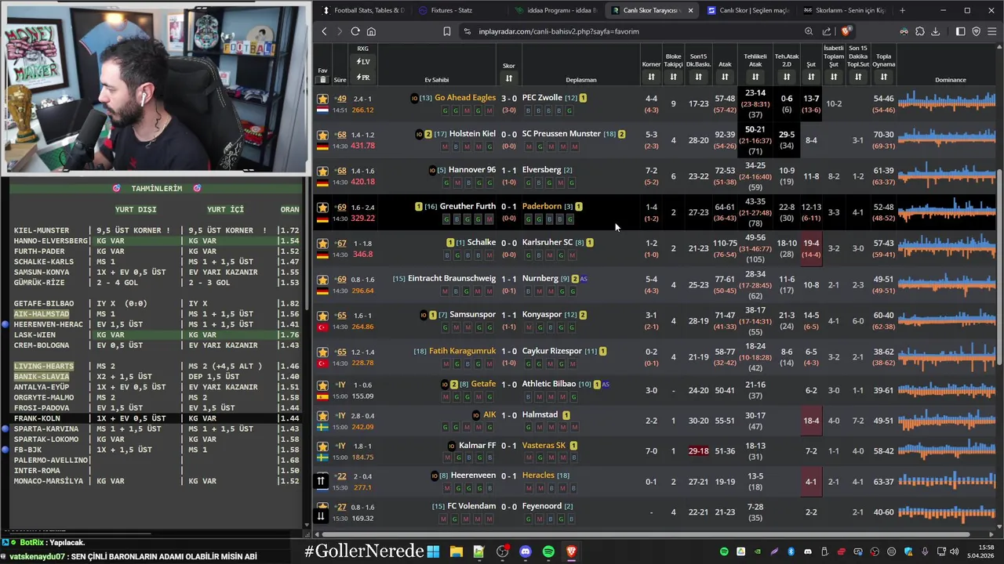Sort by Atak column arrows
The height and width of the screenshot is (564, 1004).
pyautogui.click(x=725, y=77)
